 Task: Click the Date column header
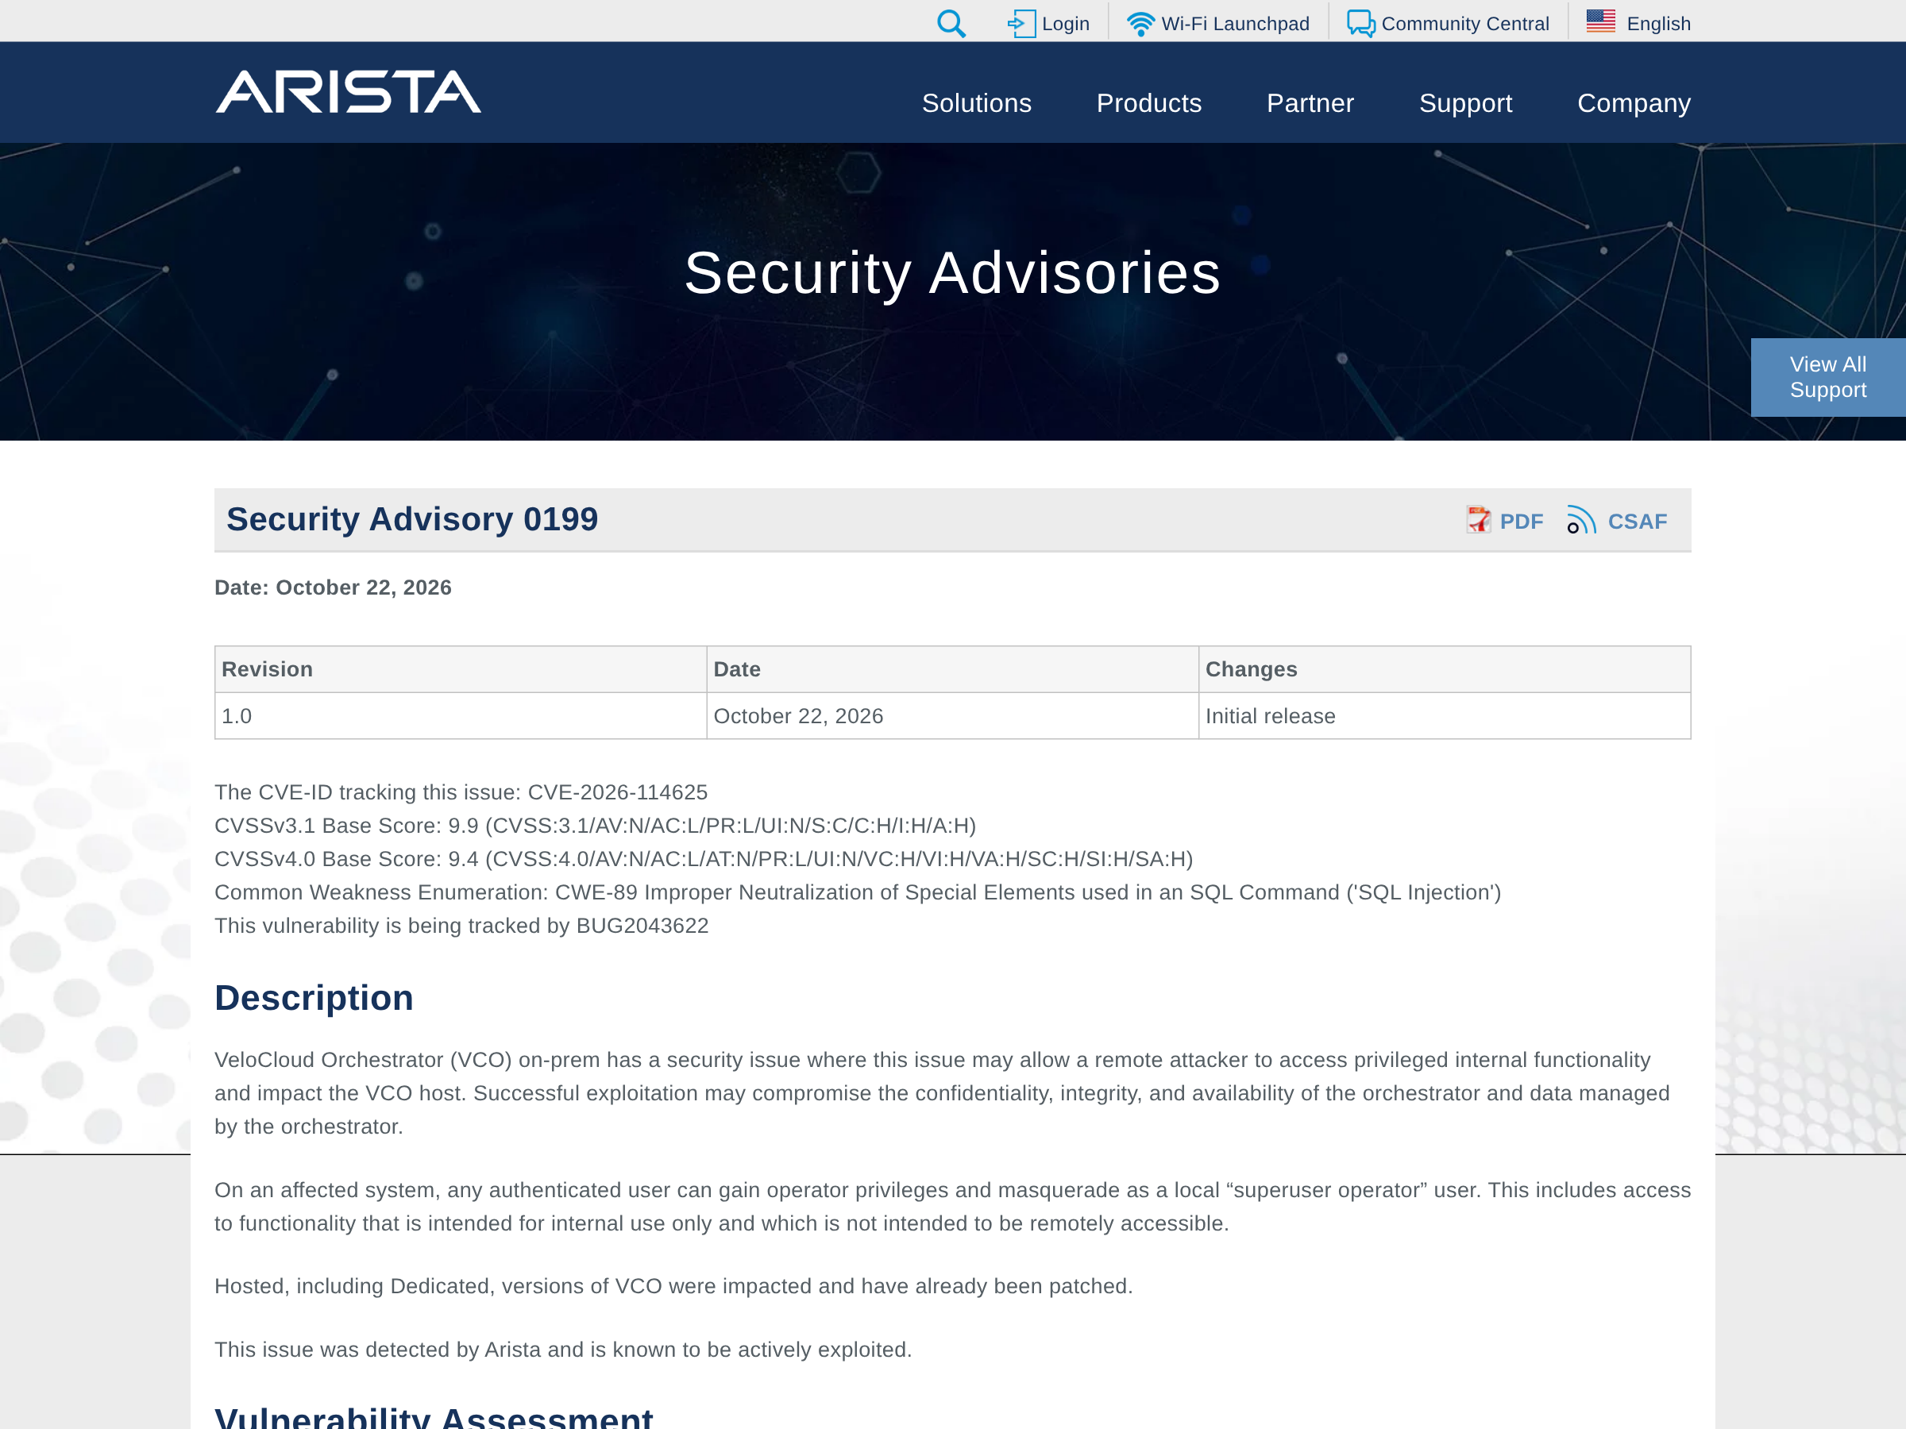[952, 669]
